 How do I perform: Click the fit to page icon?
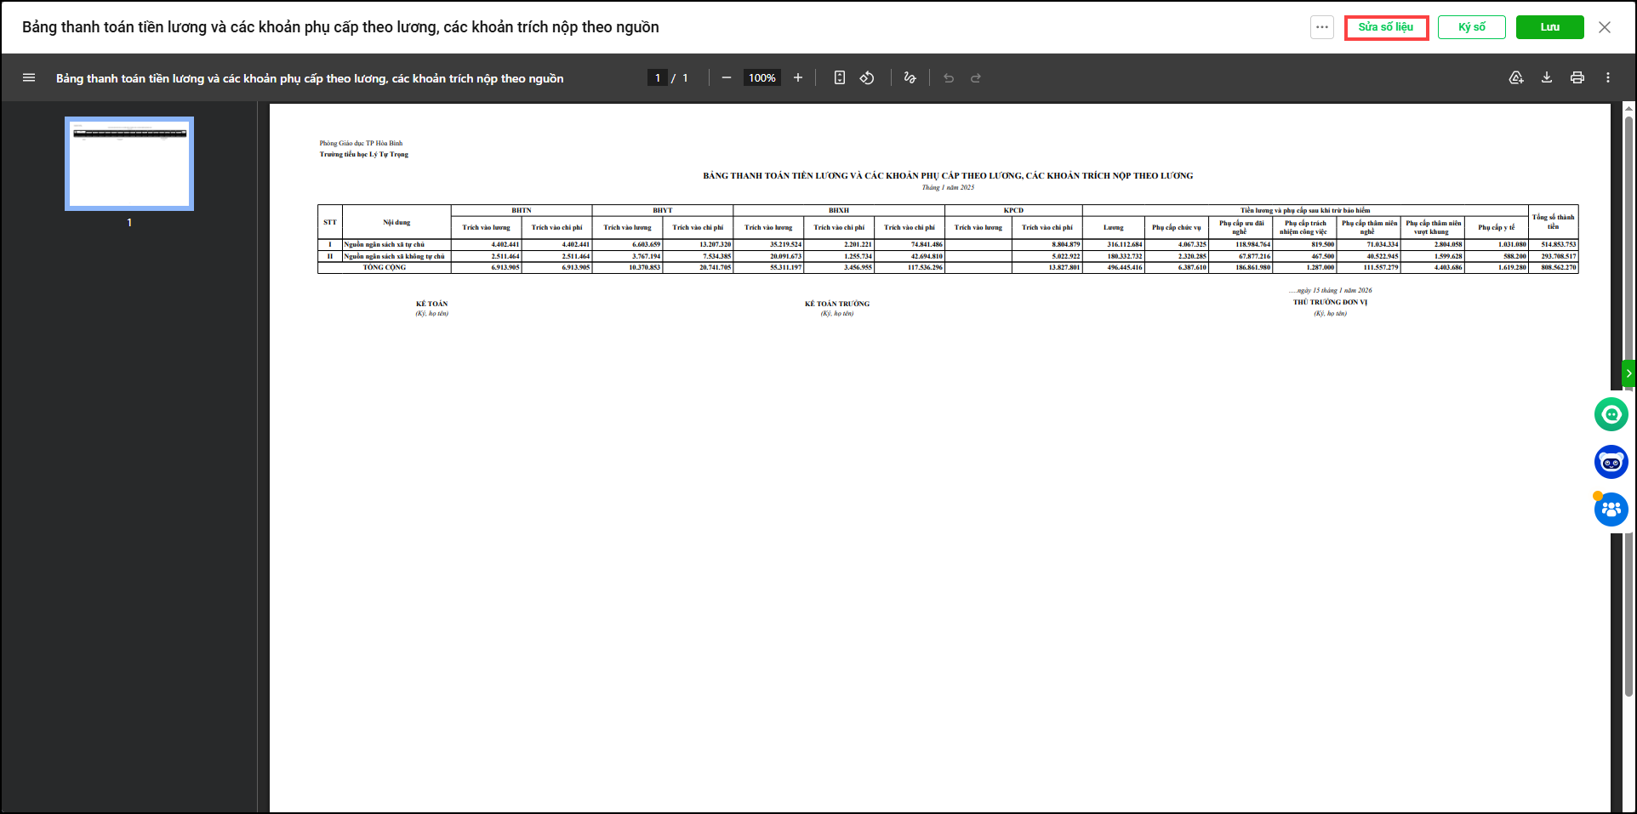tap(840, 77)
